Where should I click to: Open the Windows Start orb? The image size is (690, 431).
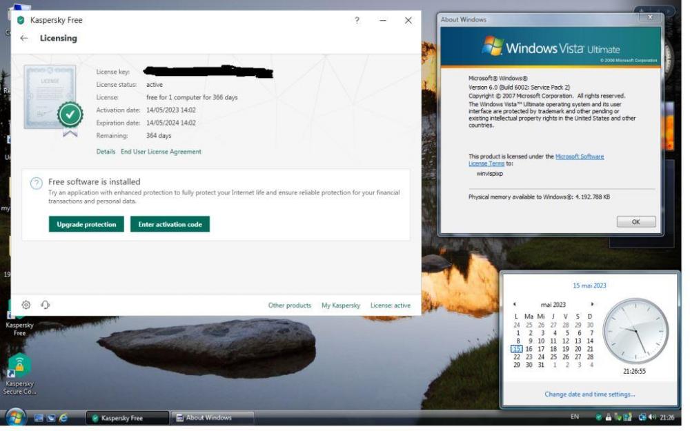[16, 417]
